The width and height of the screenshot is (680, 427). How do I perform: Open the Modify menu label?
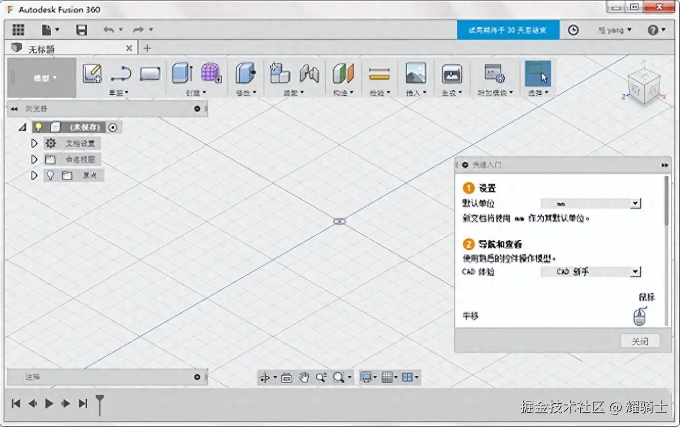click(x=246, y=92)
